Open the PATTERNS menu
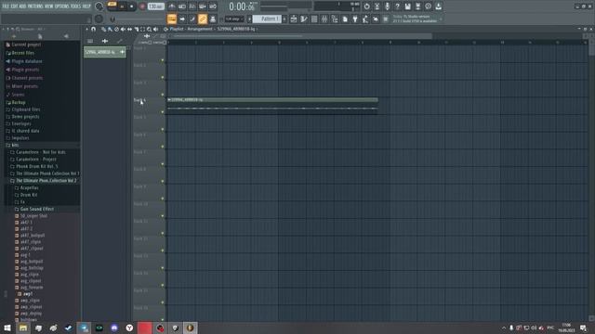 35,6
